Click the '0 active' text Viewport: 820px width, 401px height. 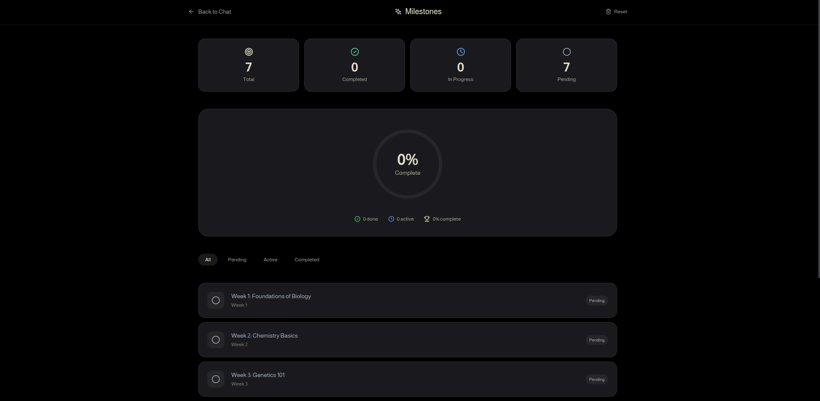pyautogui.click(x=405, y=219)
